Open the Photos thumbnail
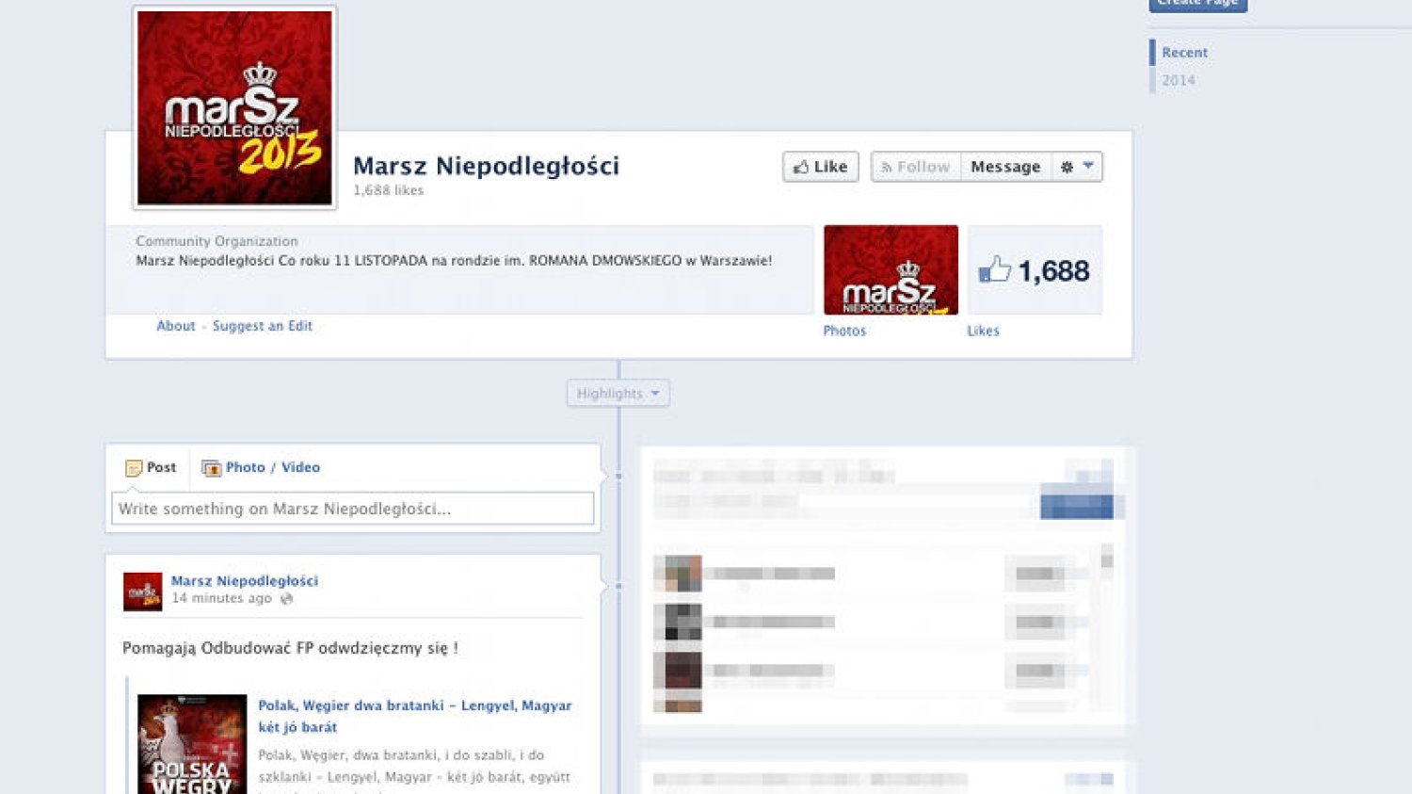This screenshot has height=794, width=1412. point(891,269)
